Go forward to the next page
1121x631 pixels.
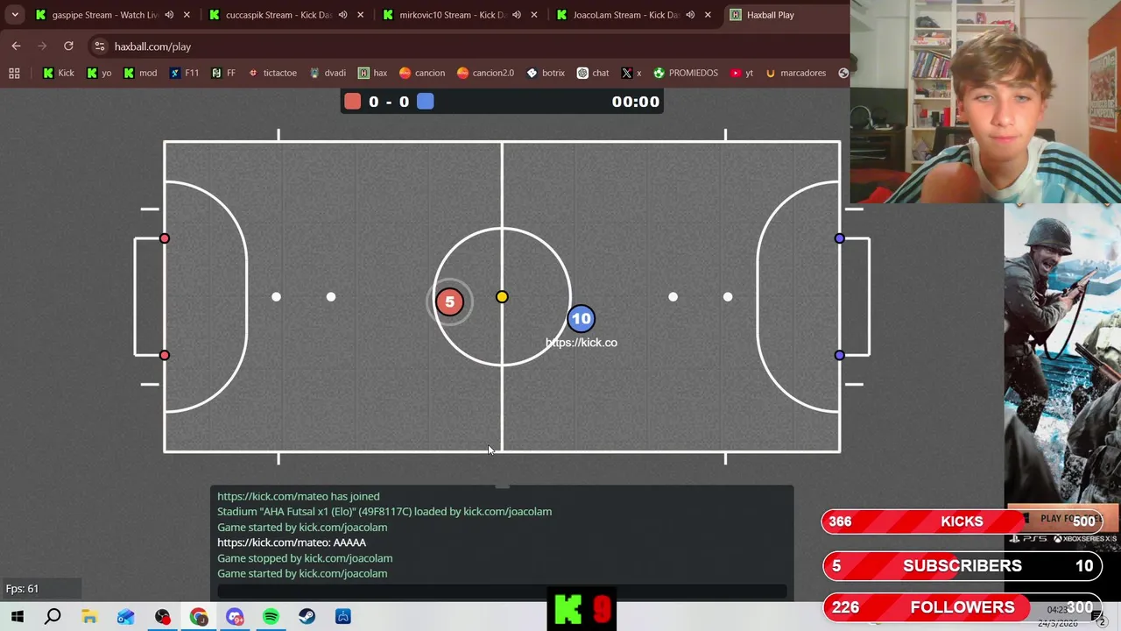[x=42, y=46]
